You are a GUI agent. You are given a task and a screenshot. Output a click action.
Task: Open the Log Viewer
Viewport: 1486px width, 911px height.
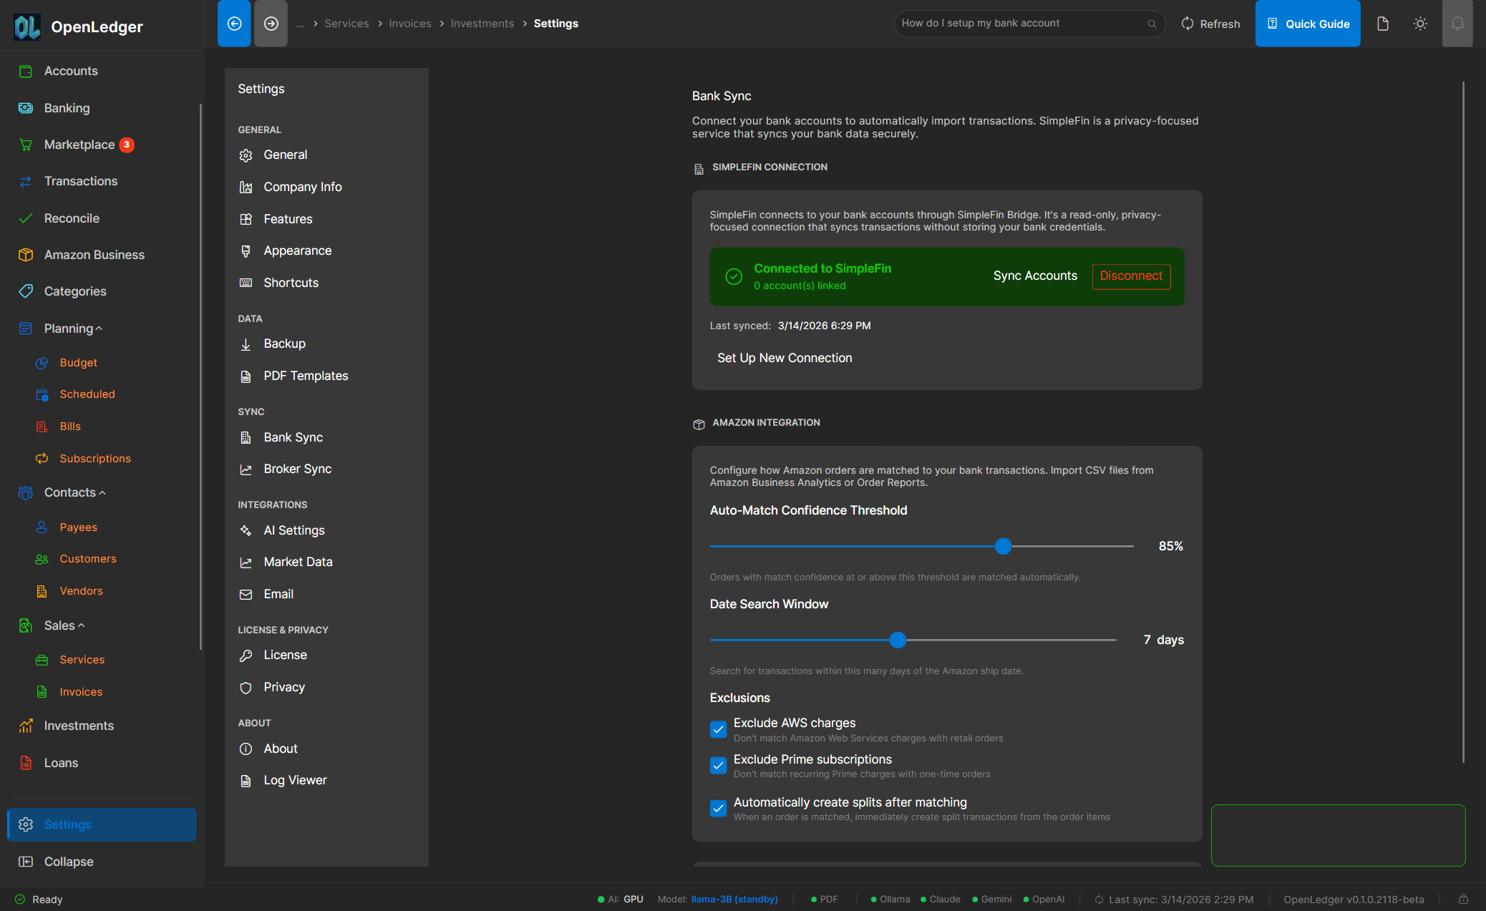(294, 779)
